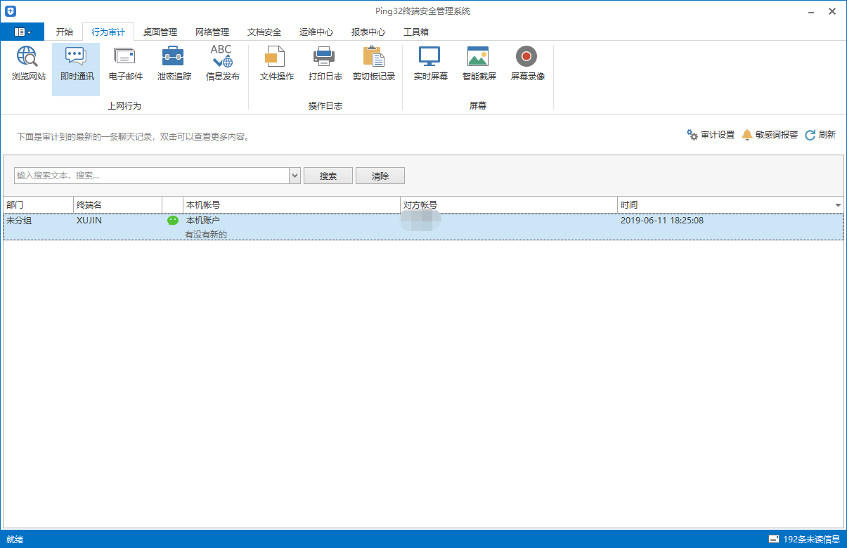Screen dimensions: 847x548
Task: Open the unread messages envelope in status bar
Action: click(x=774, y=540)
